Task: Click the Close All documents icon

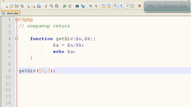Action: [x=33, y=6]
